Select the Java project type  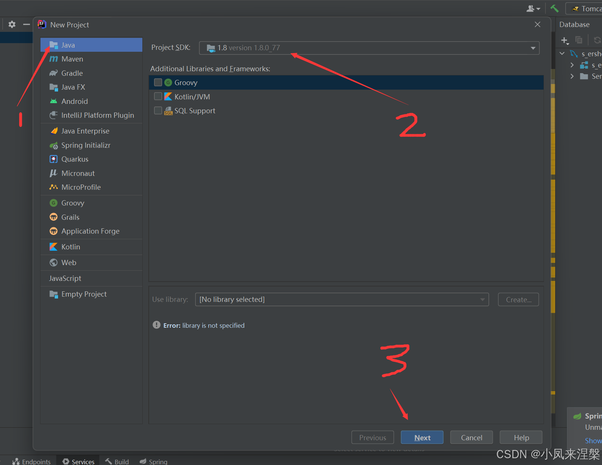[91, 45]
